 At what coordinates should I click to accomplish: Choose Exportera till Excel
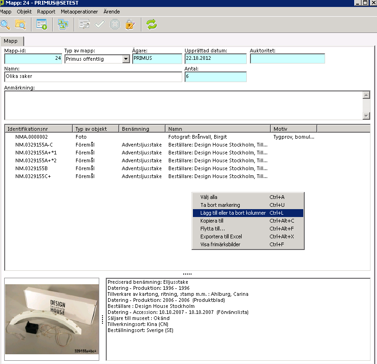point(248,236)
